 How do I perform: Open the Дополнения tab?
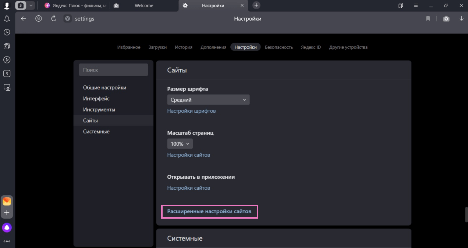pos(213,47)
